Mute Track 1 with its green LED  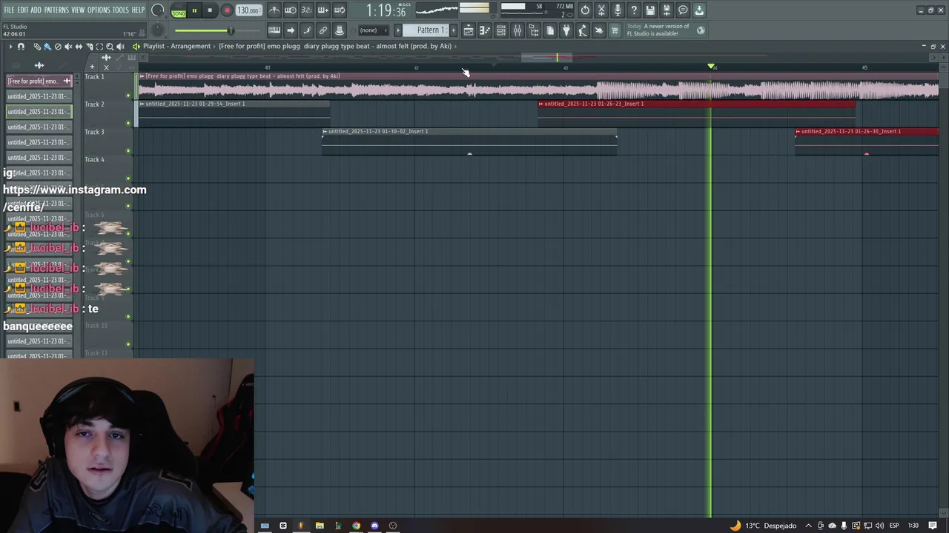[x=128, y=95]
